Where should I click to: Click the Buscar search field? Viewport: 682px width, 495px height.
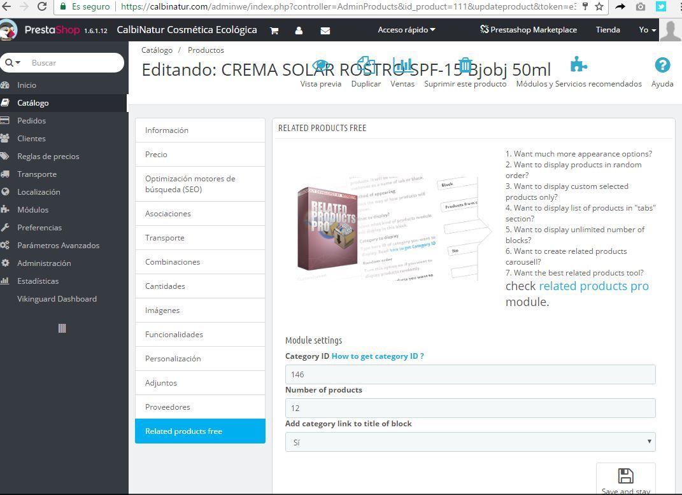pos(74,62)
